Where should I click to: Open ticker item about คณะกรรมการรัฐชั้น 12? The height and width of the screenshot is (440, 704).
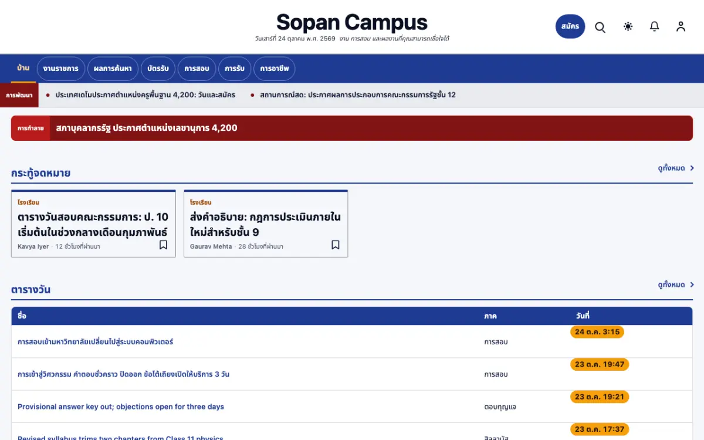[358, 95]
